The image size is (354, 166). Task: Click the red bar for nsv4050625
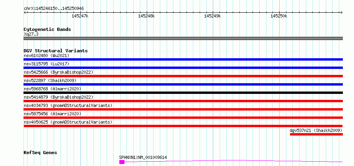pos(183,126)
